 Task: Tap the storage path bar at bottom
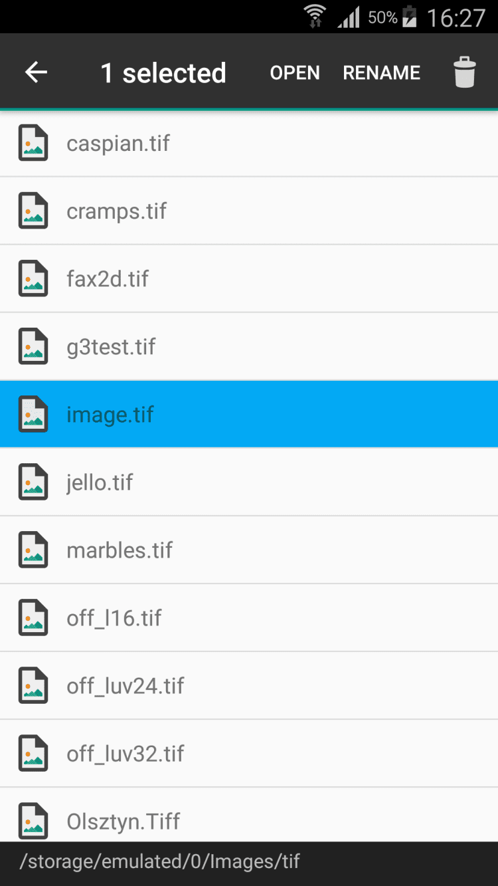click(x=160, y=862)
